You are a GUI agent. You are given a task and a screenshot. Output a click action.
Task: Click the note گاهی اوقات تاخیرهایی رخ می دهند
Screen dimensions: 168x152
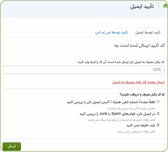point(135,132)
